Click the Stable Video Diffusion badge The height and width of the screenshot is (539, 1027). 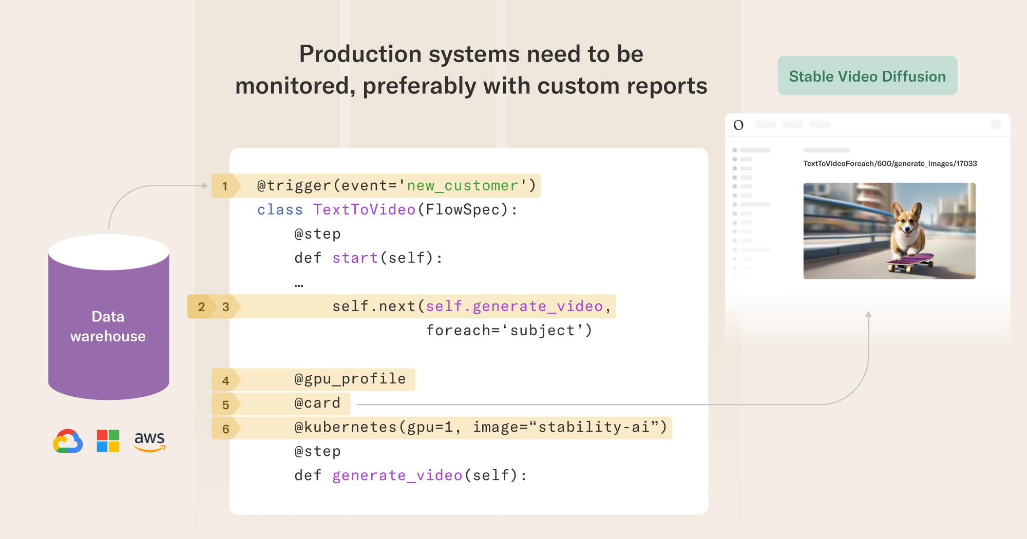coord(867,76)
